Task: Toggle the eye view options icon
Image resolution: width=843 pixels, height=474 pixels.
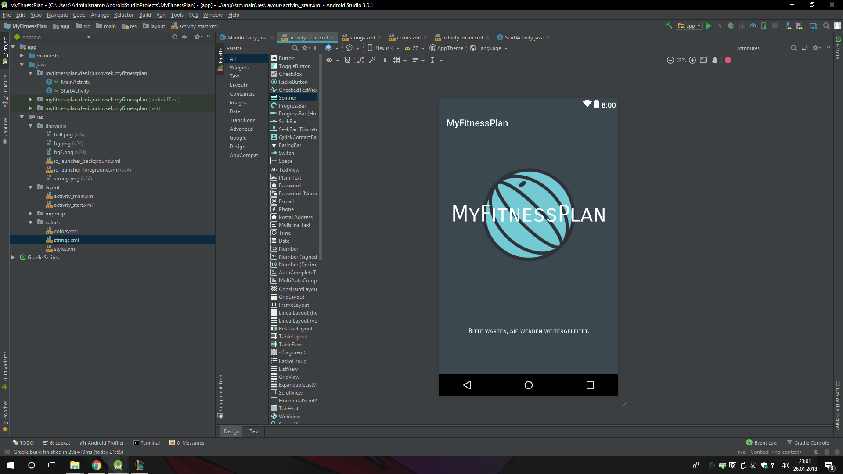Action: coord(329,61)
